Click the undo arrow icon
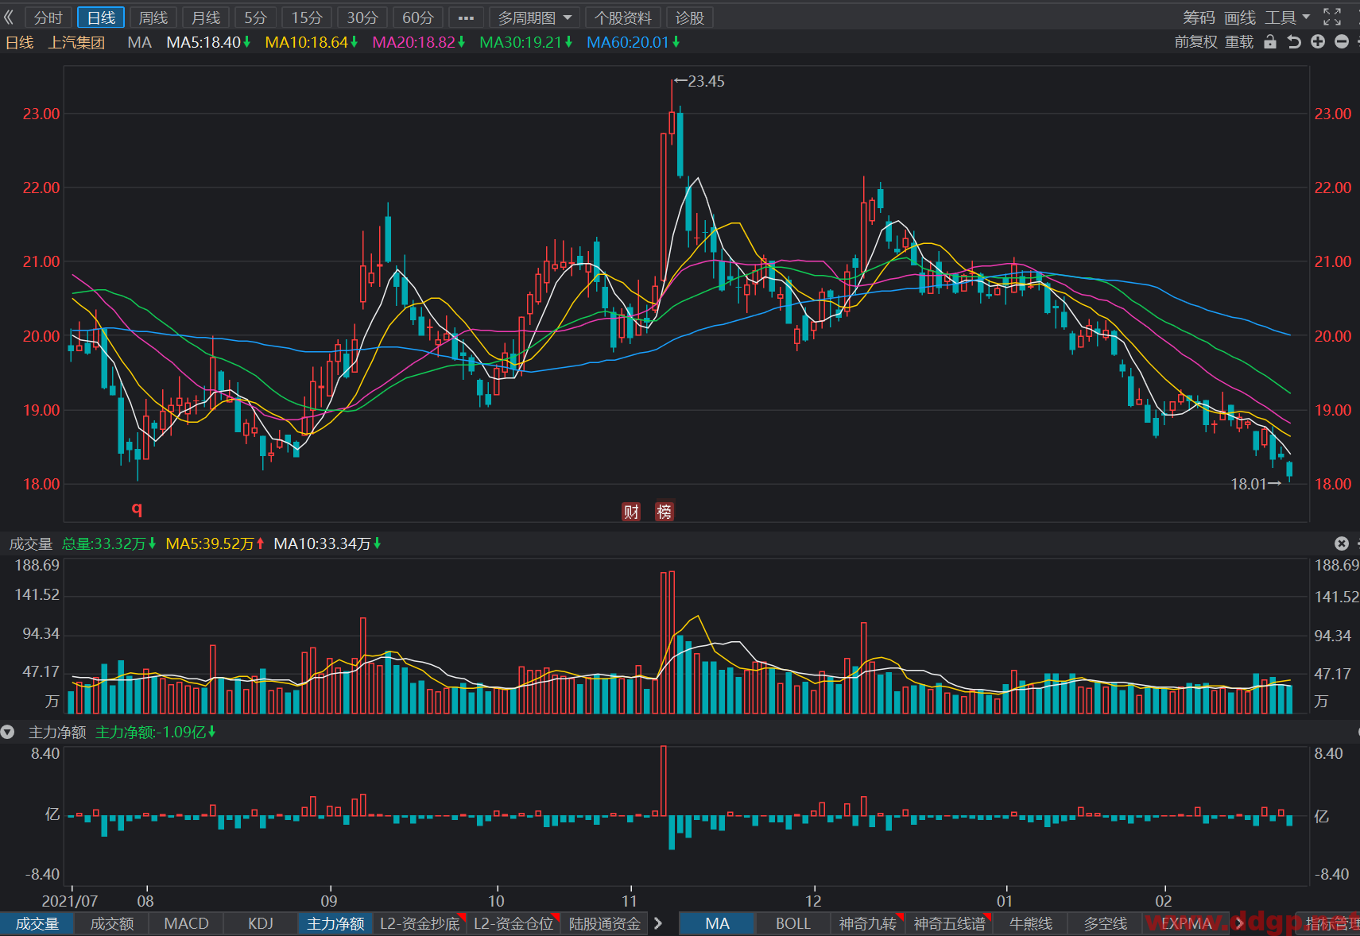 coord(1294,42)
